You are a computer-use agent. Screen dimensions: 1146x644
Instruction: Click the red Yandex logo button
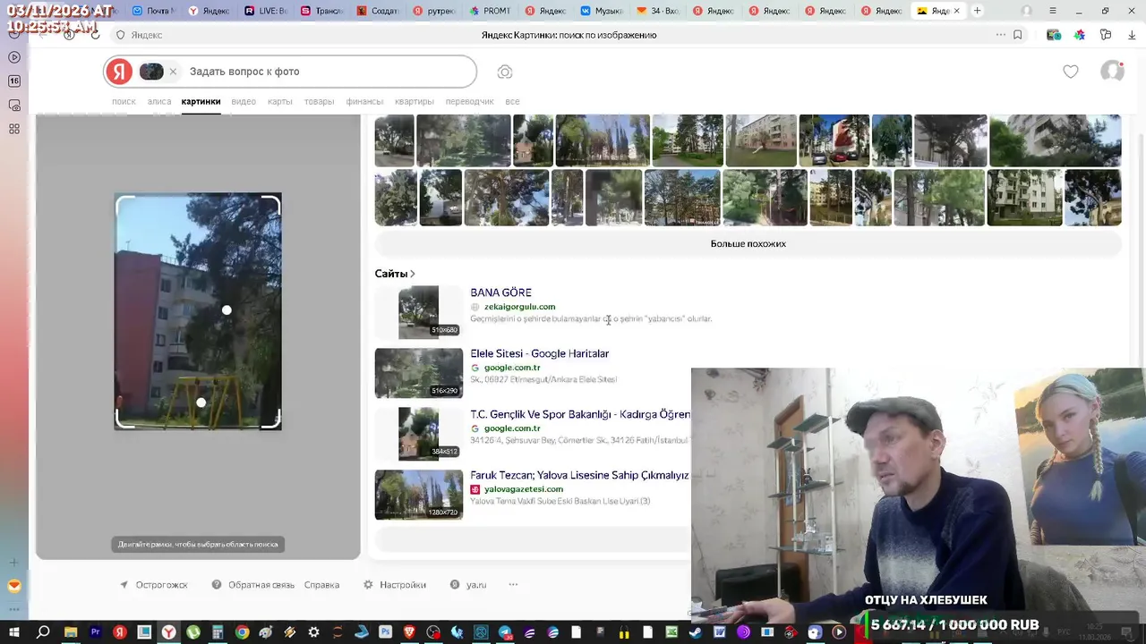tap(119, 72)
